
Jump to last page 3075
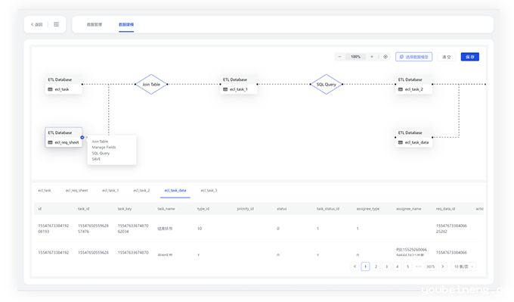tap(430, 266)
